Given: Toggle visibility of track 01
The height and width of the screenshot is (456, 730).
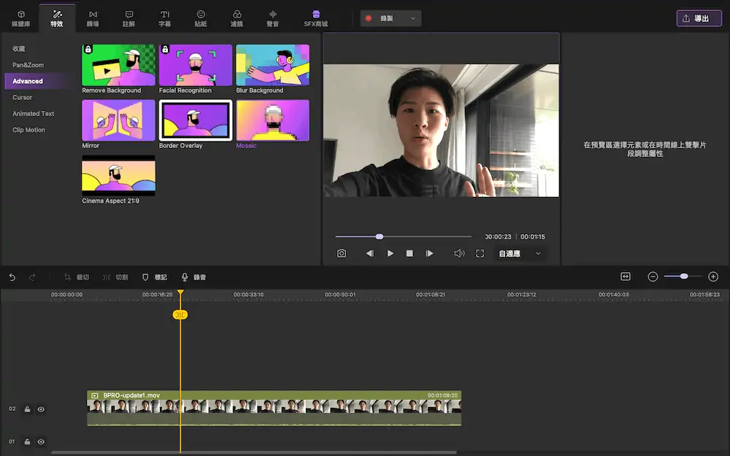Looking at the screenshot, I should [41, 441].
